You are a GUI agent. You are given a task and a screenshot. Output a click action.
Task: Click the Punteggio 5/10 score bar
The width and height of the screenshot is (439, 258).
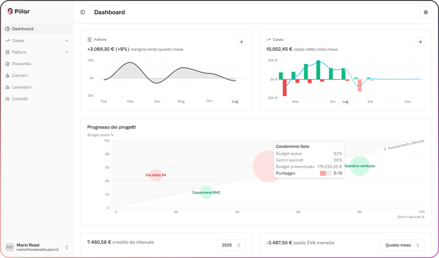click(x=326, y=174)
